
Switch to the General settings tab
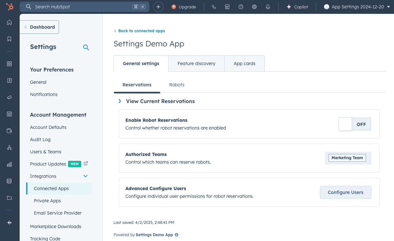pos(141,63)
